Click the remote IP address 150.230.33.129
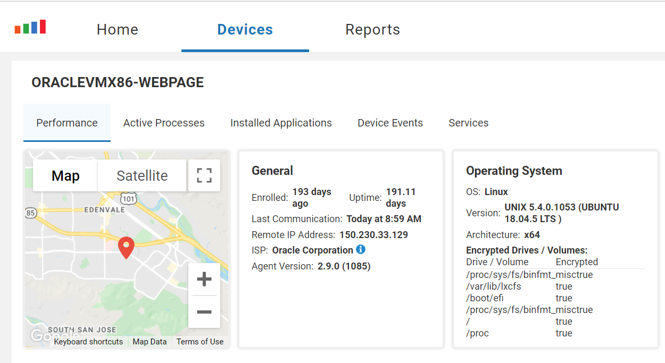Viewport: 665px width, 363px height. (x=374, y=234)
